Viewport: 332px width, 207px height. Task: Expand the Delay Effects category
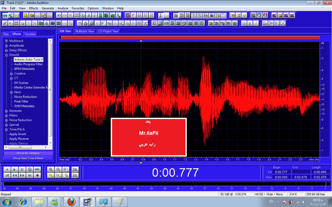coord(6,50)
